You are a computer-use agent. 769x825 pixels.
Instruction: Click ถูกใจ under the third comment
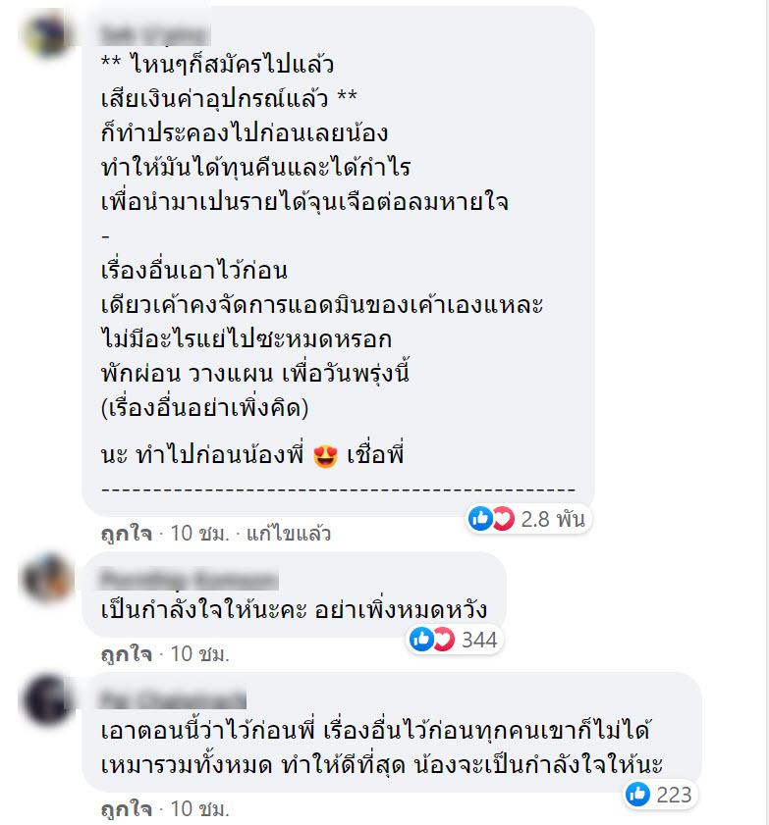[127, 808]
